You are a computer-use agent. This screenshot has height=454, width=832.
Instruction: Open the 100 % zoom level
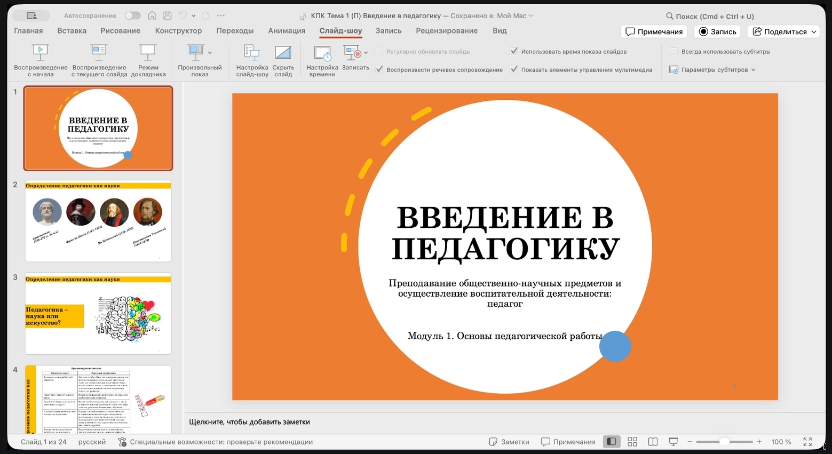coord(781,442)
